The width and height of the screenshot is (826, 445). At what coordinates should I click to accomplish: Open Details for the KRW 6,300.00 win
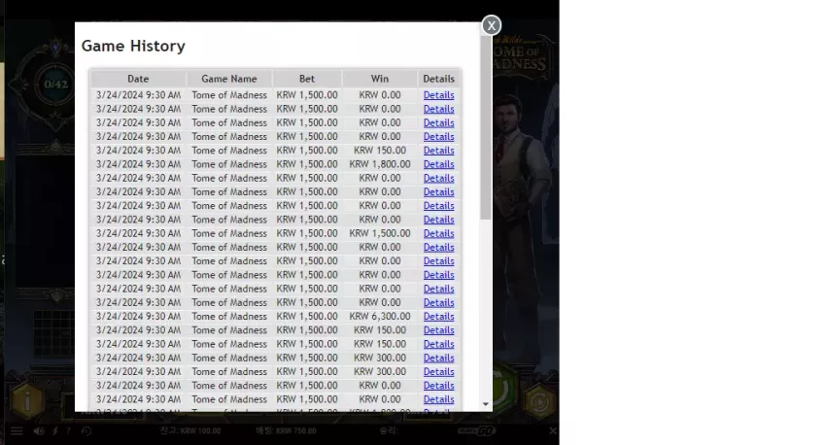[x=438, y=317]
